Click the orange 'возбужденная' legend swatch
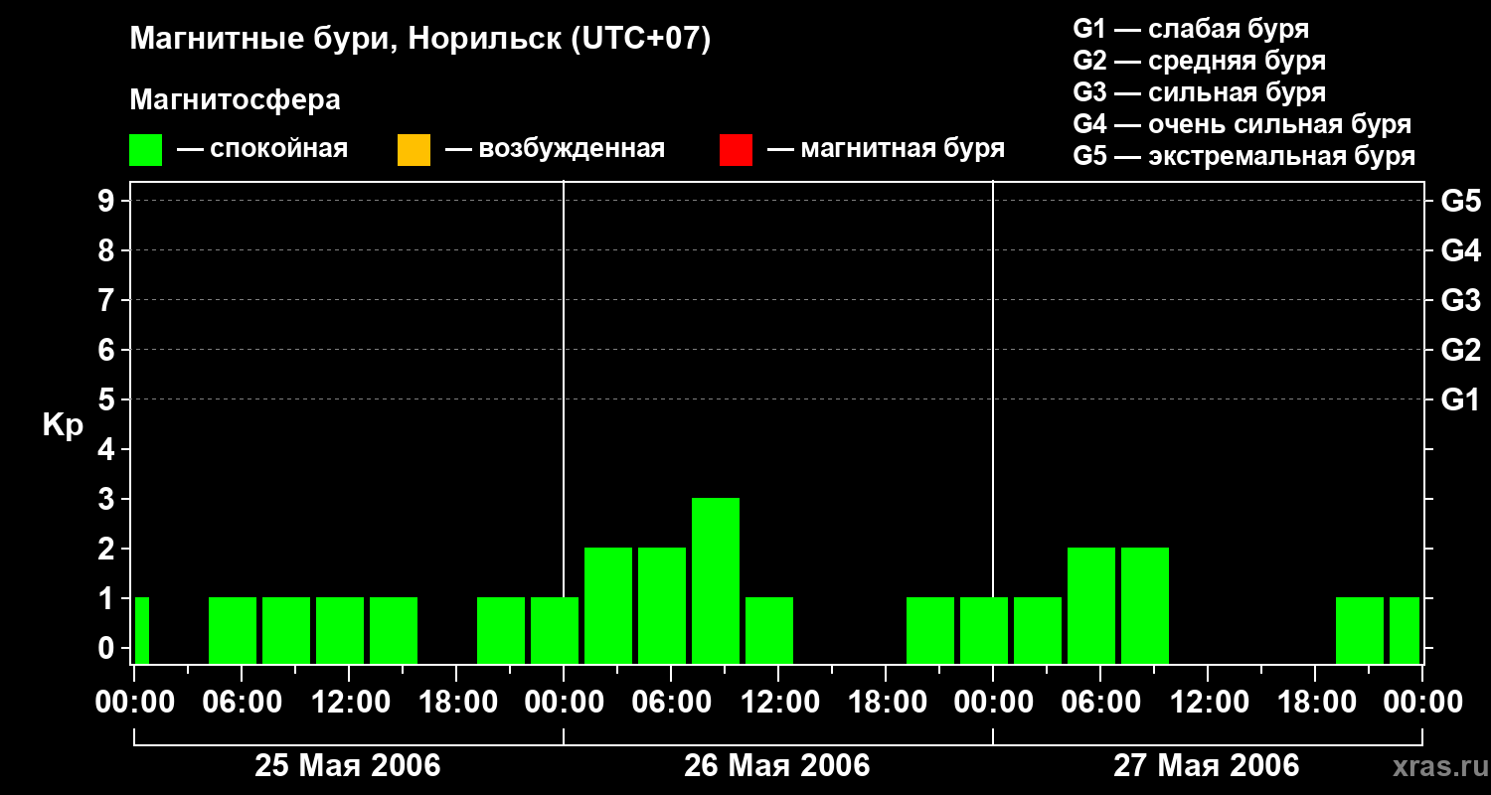This screenshot has height=795, width=1491. click(414, 150)
